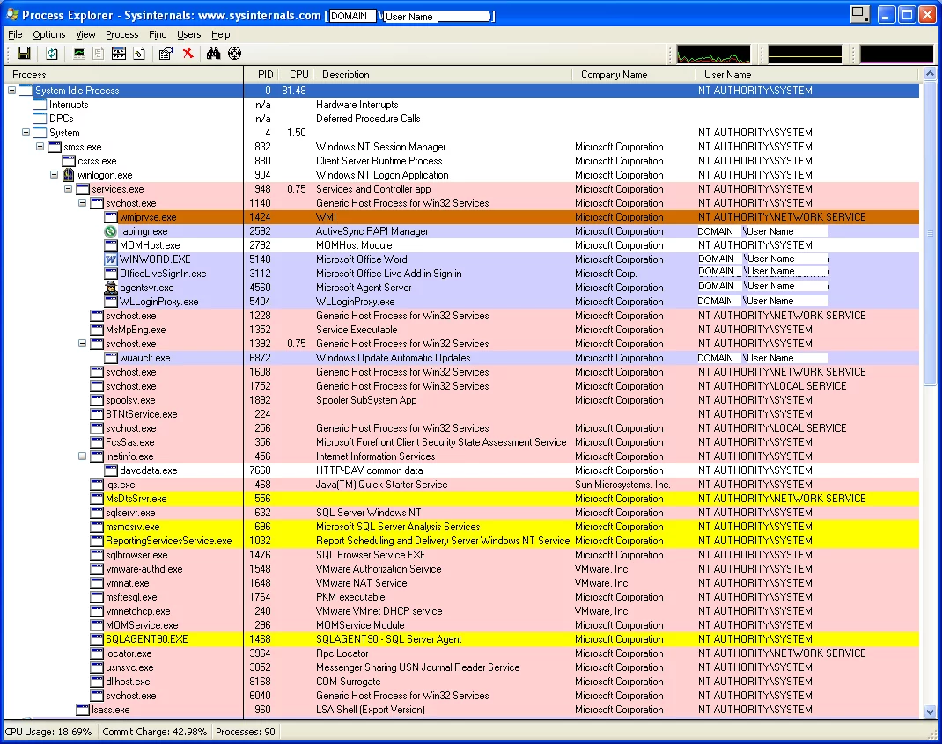Click the Properties toolbar icon
Viewport: 942px width, 744px height.
[x=166, y=55]
